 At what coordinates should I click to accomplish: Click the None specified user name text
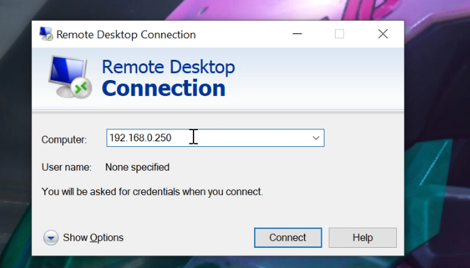[x=137, y=167]
